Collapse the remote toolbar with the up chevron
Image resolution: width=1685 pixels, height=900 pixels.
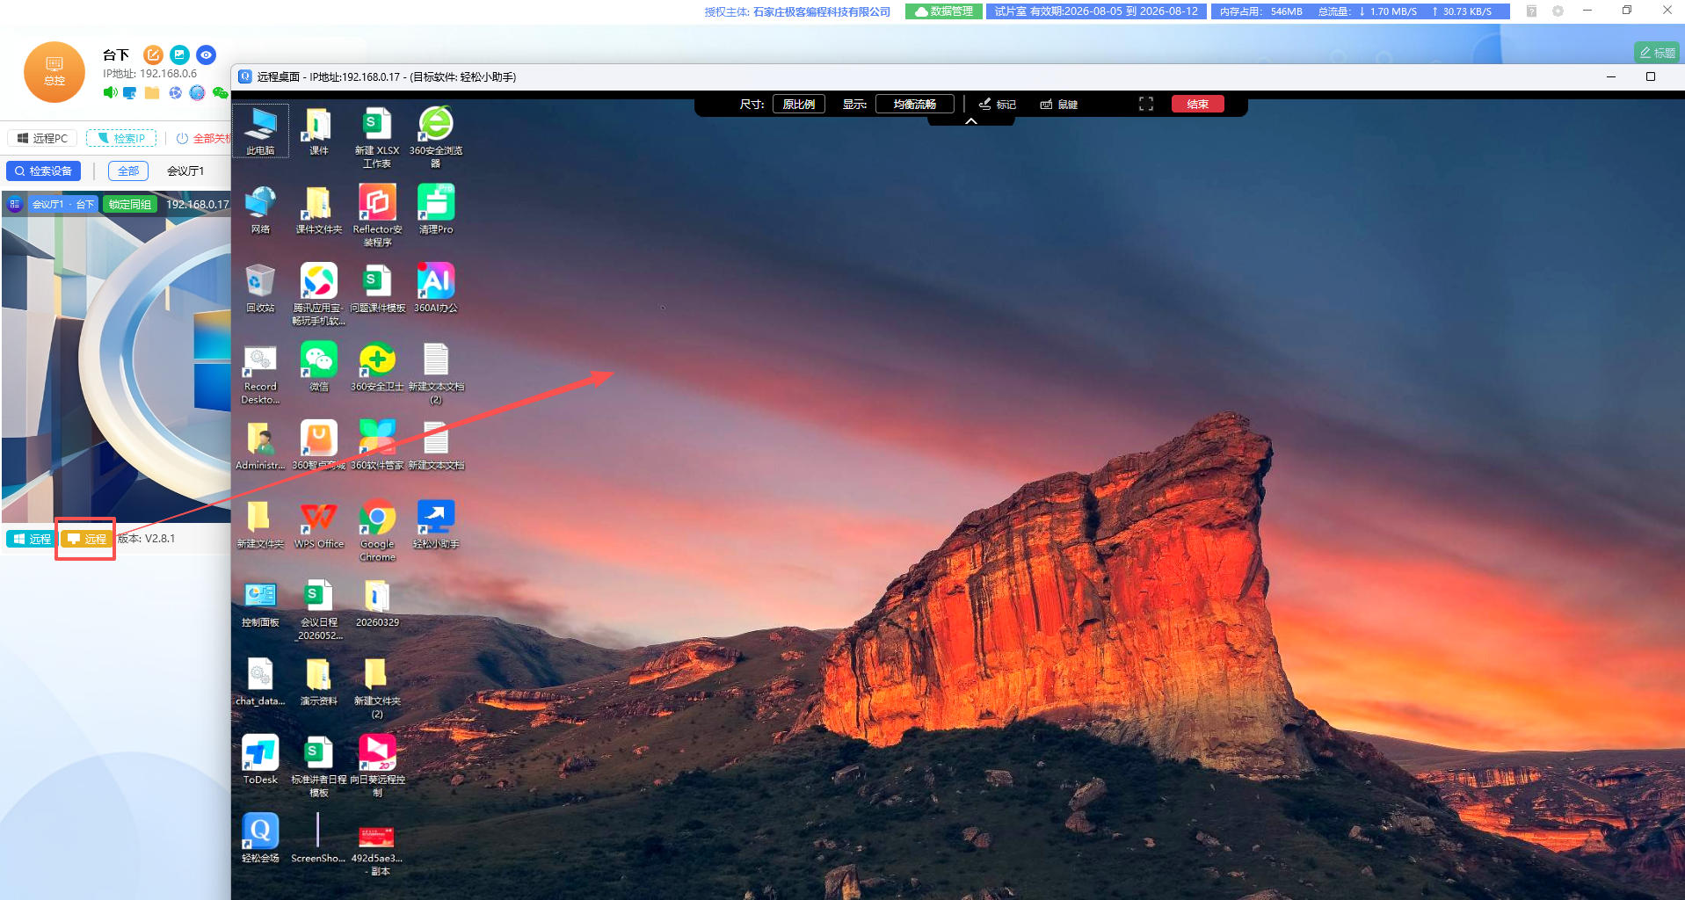(971, 121)
